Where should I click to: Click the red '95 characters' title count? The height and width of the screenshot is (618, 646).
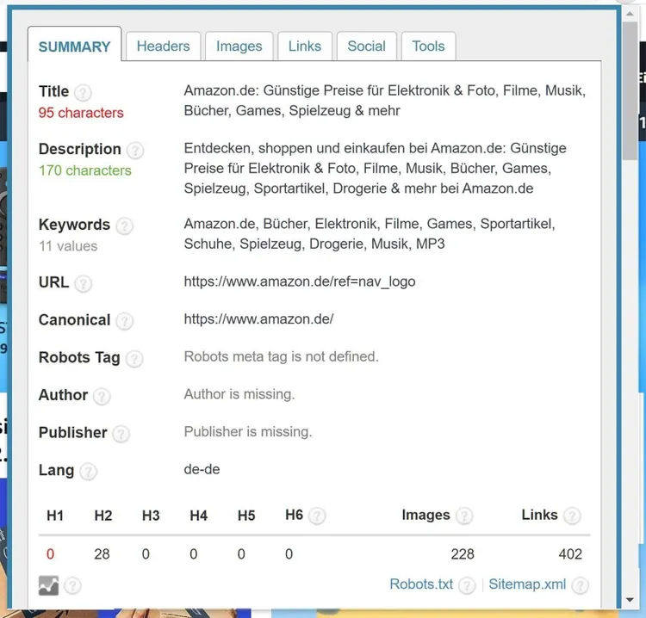[81, 113]
